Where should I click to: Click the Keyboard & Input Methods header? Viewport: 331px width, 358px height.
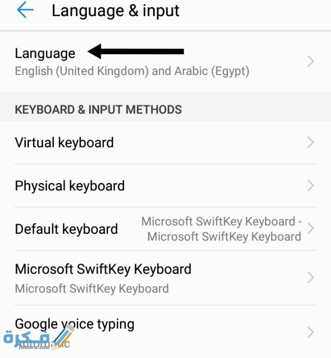tap(98, 110)
